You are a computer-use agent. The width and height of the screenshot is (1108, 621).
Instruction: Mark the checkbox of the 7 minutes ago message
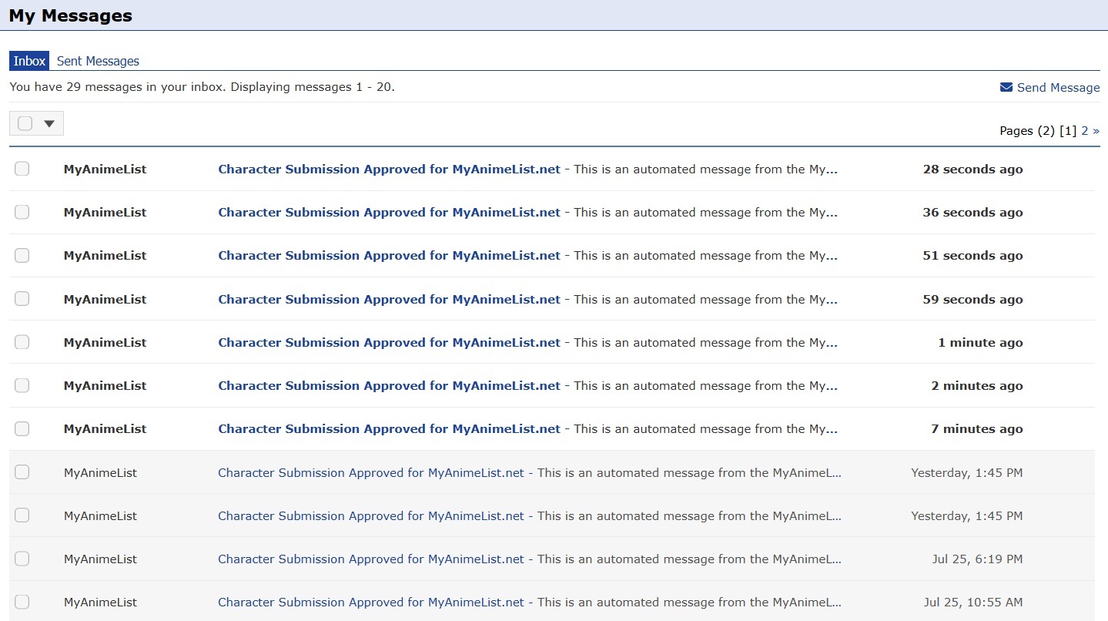22,428
